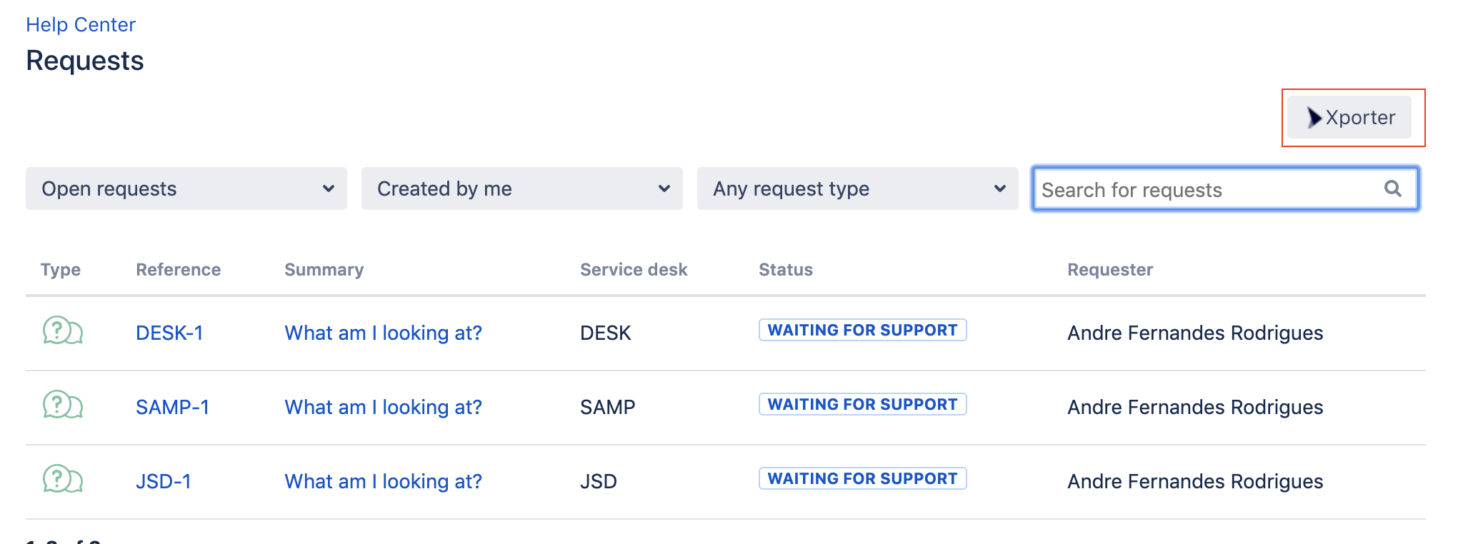Open the SAMP-1 reference link

[172, 407]
